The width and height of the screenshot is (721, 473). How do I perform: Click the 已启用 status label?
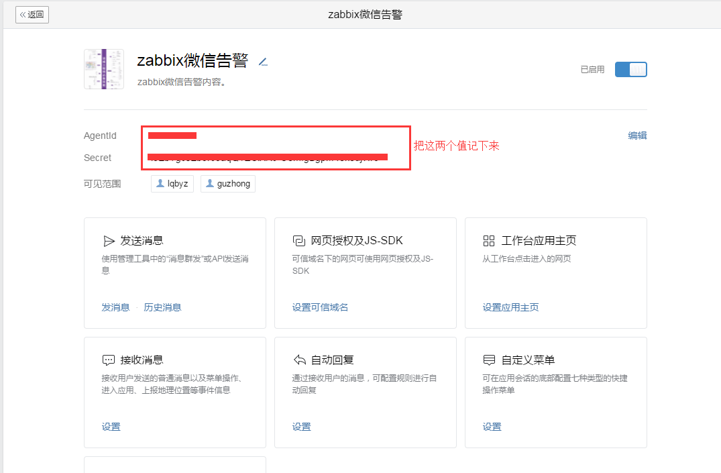pyautogui.click(x=592, y=70)
